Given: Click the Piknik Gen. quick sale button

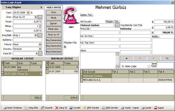Looking at the screenshot, I should coord(54,29).
